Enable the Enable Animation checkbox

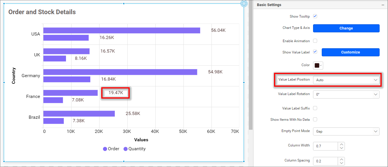click(315, 41)
